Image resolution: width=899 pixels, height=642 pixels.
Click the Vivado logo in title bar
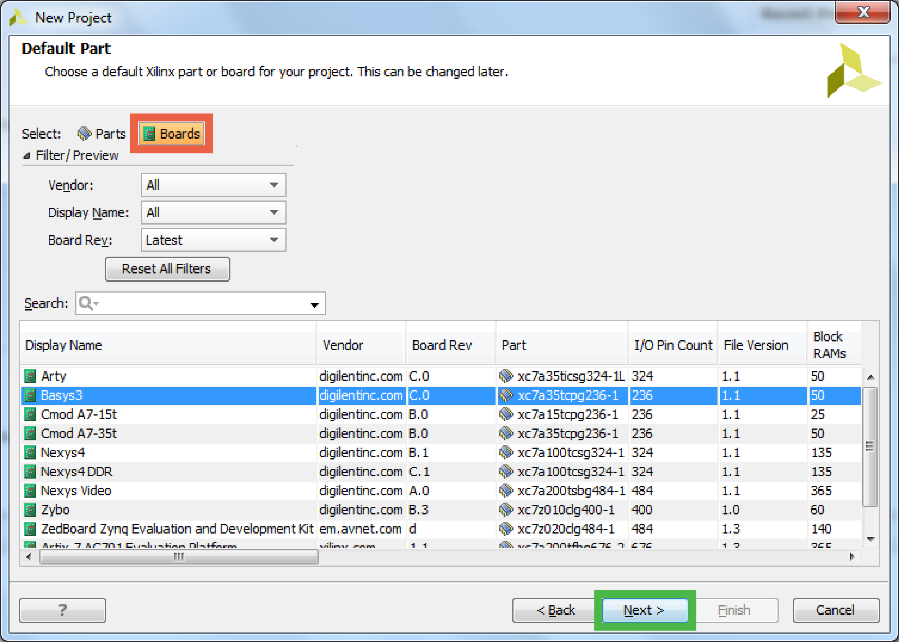18,18
